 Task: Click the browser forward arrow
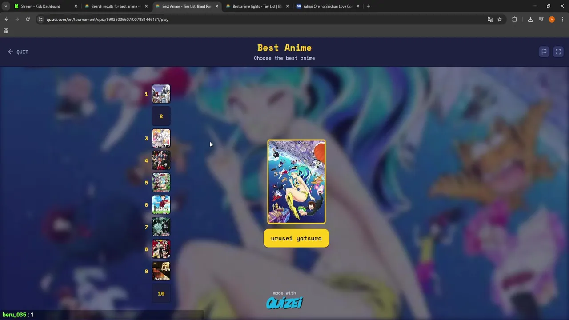[x=17, y=20]
